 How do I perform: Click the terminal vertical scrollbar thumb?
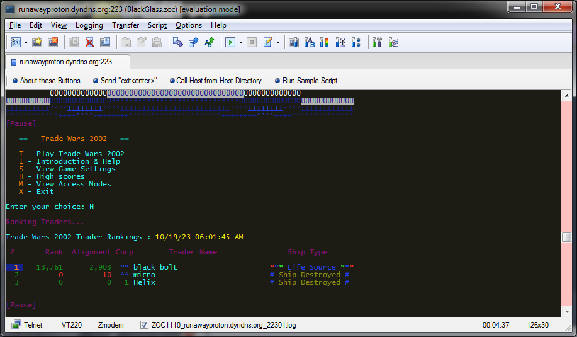(566, 237)
